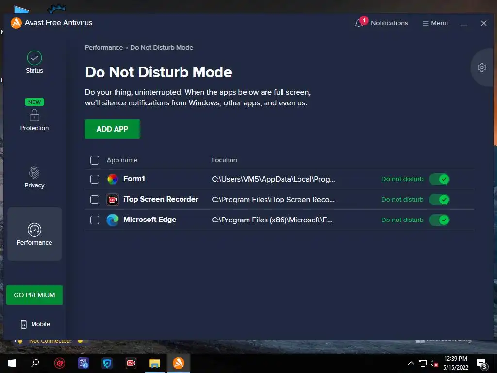The width and height of the screenshot is (497, 373).
Task: Click the Avast icon in the taskbar
Action: (179, 363)
